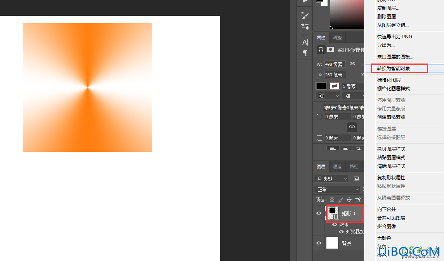Click the 渐变叠加 effect label
The height and width of the screenshot is (261, 444).
coord(355,232)
